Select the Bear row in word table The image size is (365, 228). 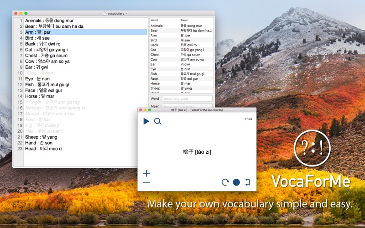click(x=182, y=31)
